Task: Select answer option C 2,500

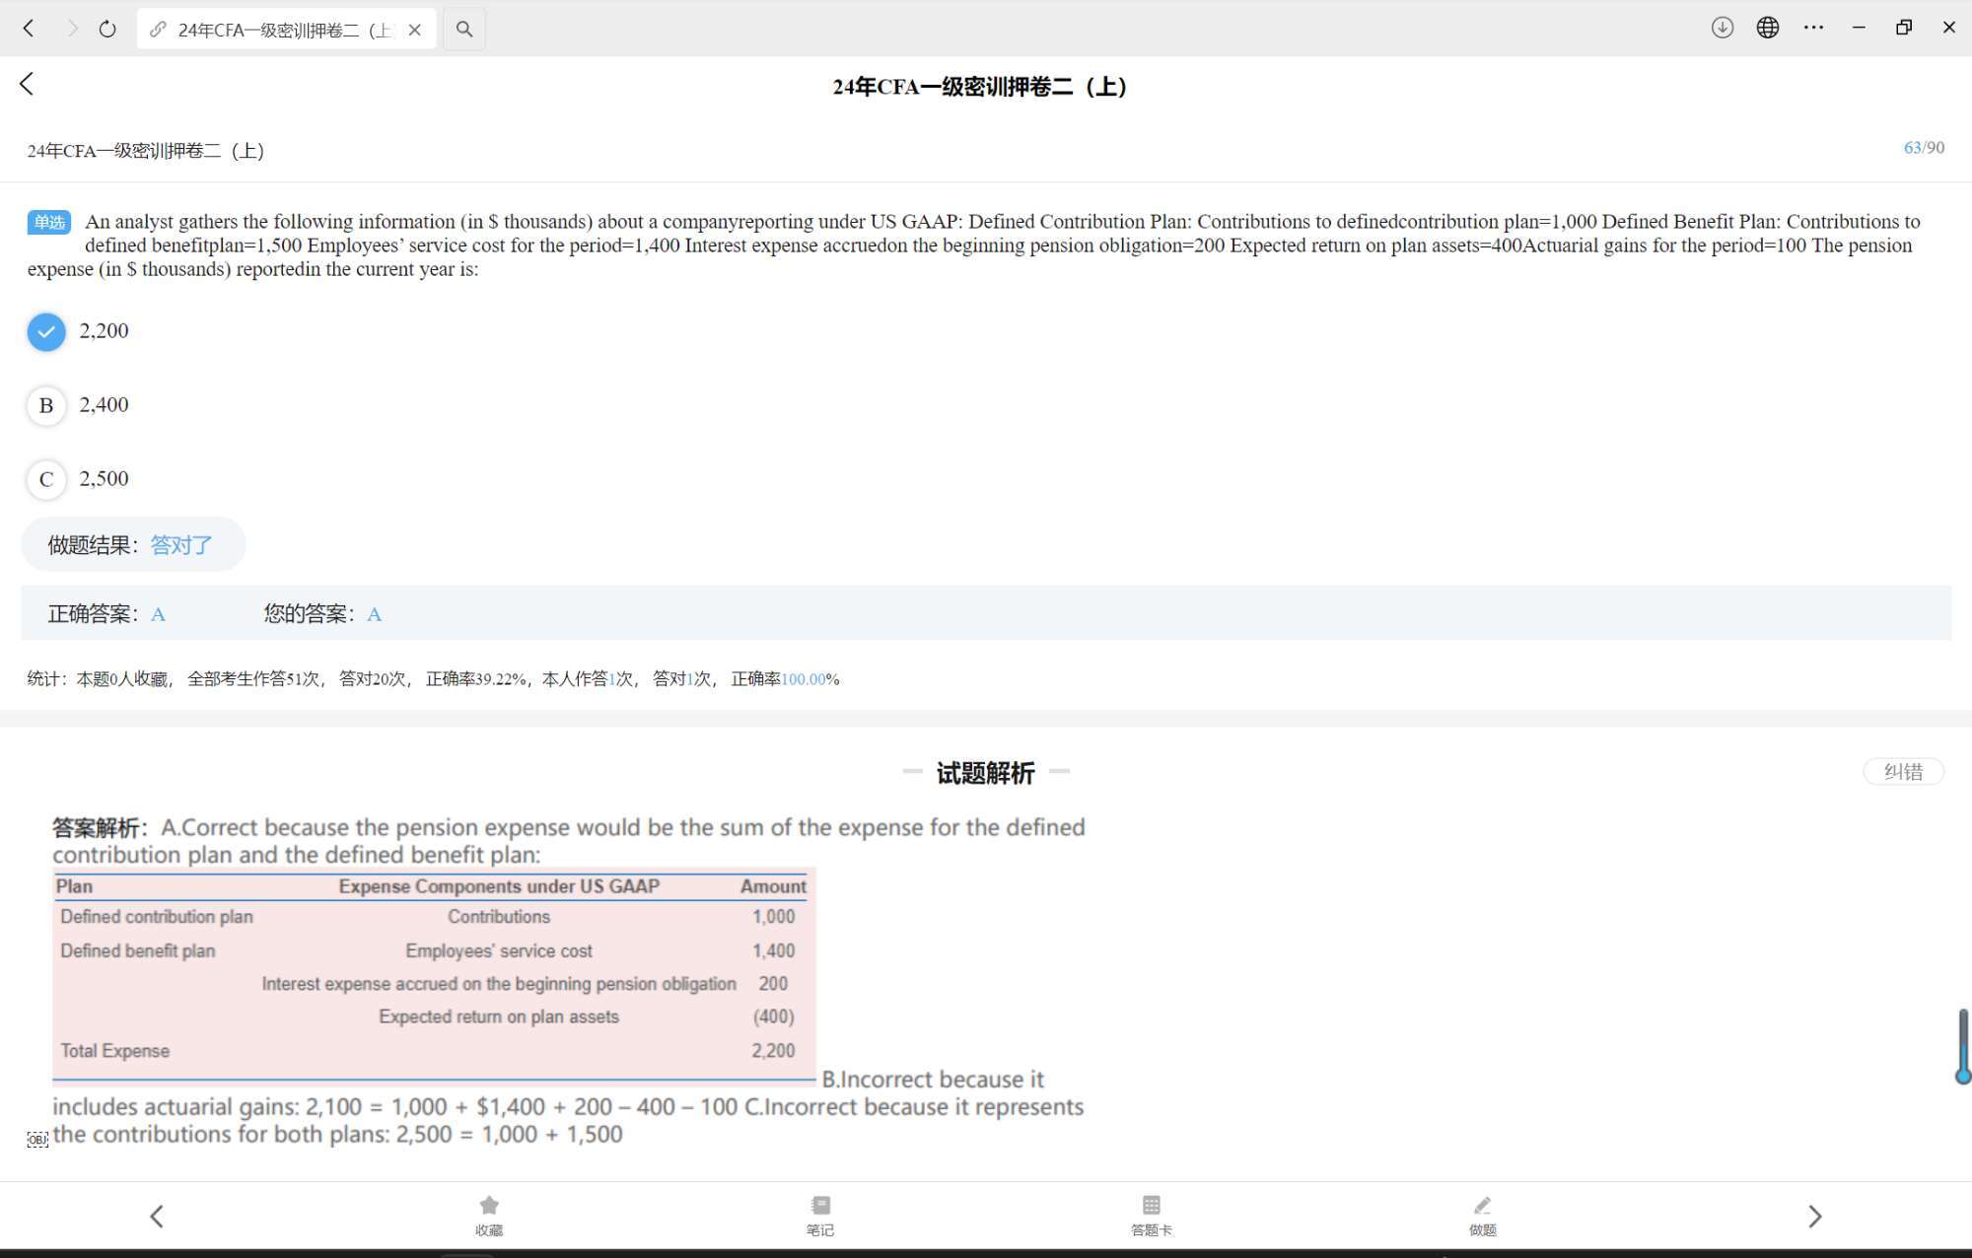Action: coord(46,479)
